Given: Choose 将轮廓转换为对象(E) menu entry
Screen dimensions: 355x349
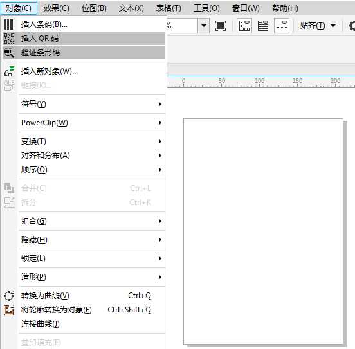Looking at the screenshot, I should coord(84,310).
